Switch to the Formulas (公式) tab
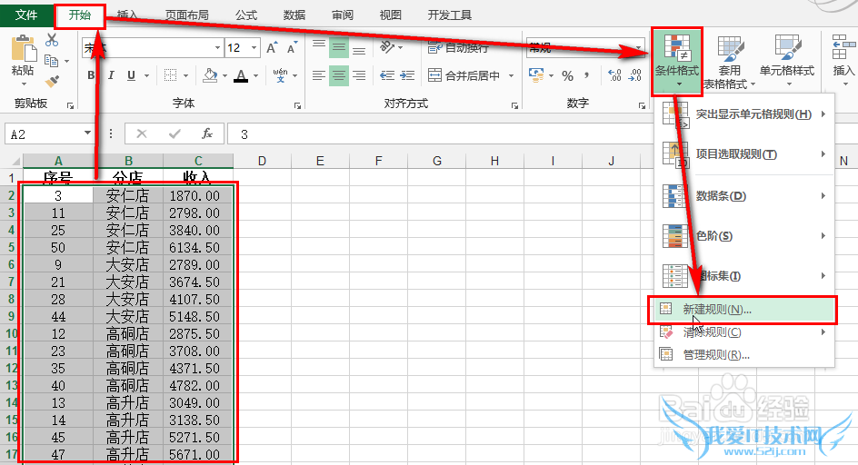This screenshot has height=465, width=858. pos(246,15)
